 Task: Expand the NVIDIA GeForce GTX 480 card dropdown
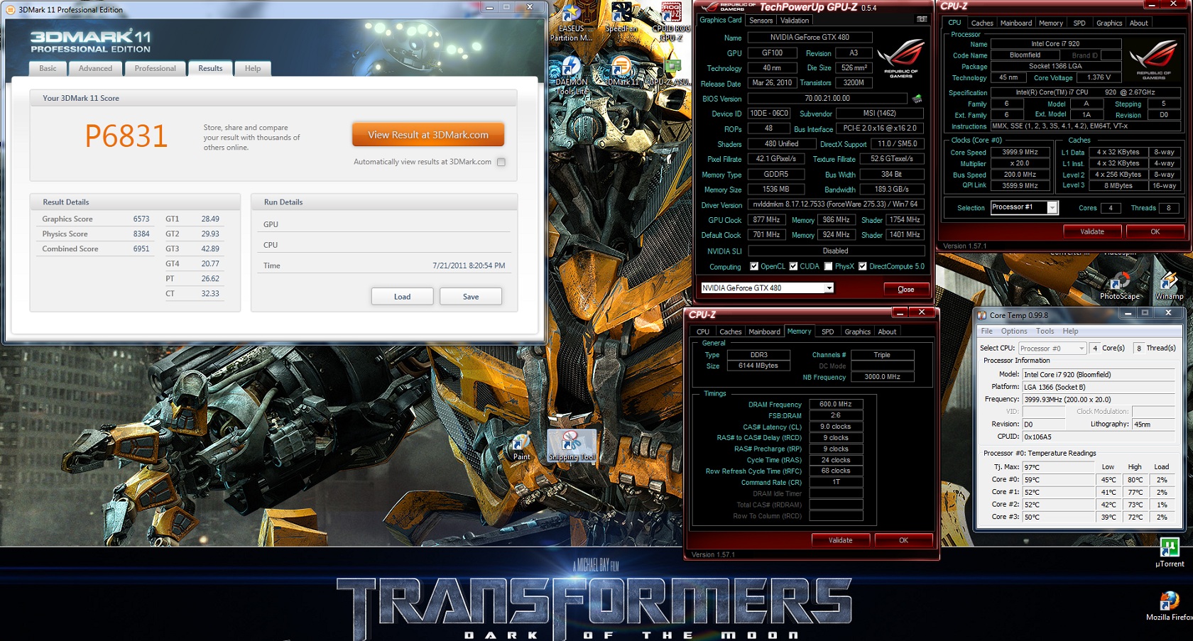(829, 288)
